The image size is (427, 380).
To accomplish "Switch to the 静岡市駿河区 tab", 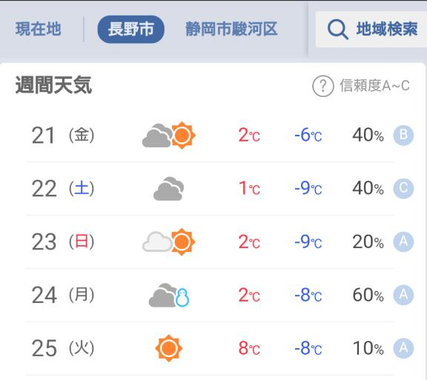I will [231, 29].
